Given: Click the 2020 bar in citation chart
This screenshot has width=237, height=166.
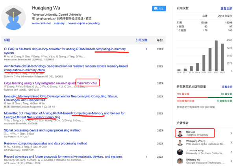Looking at the screenshot, I should point(204,63).
